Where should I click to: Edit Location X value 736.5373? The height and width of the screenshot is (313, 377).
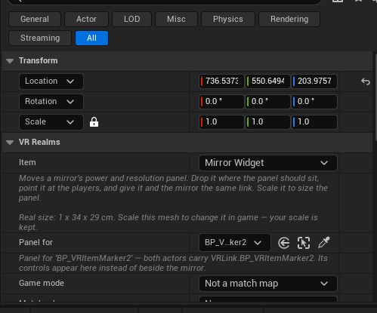coord(221,81)
